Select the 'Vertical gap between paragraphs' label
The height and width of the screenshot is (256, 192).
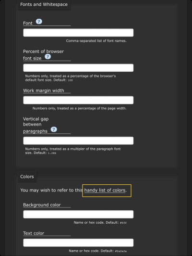pyautogui.click(x=36, y=125)
